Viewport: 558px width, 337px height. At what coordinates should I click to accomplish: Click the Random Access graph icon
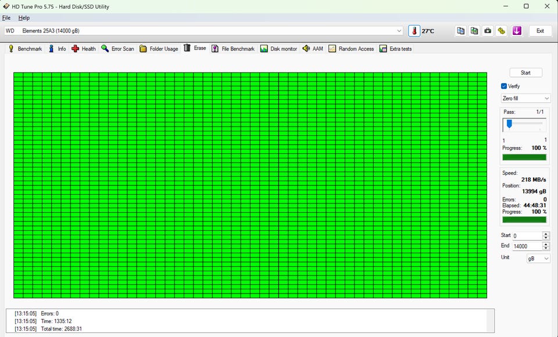332,49
